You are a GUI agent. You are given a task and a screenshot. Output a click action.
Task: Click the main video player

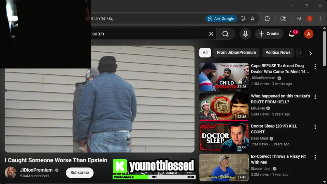click(x=100, y=99)
